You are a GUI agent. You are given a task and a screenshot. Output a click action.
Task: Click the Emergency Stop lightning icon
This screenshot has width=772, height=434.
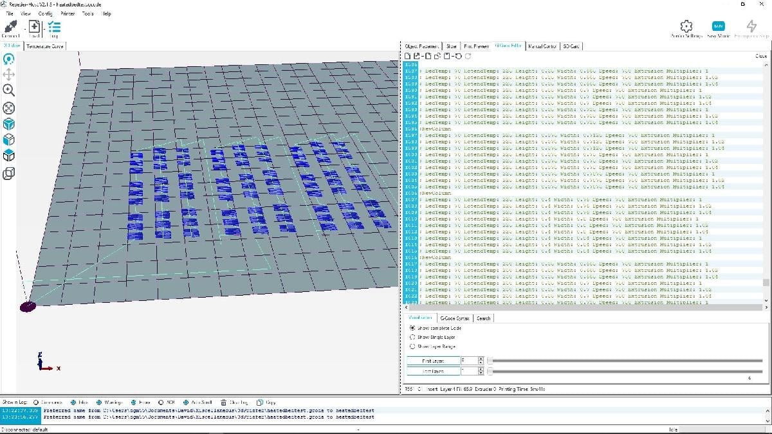point(751,26)
